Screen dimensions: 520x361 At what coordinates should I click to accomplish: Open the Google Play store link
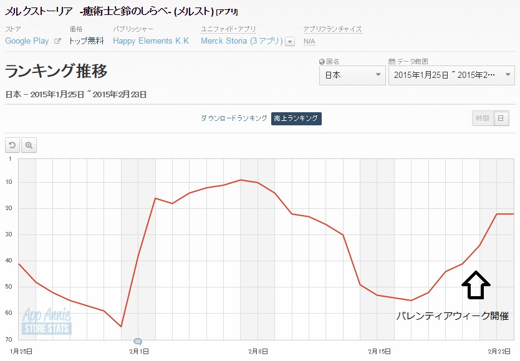[27, 41]
